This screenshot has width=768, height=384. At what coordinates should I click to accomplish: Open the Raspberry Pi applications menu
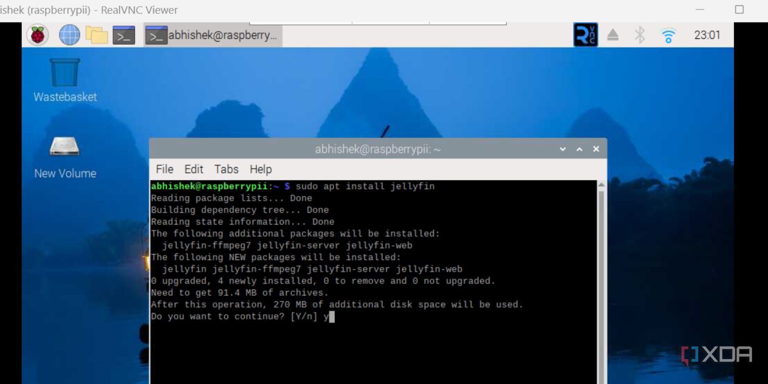(37, 35)
